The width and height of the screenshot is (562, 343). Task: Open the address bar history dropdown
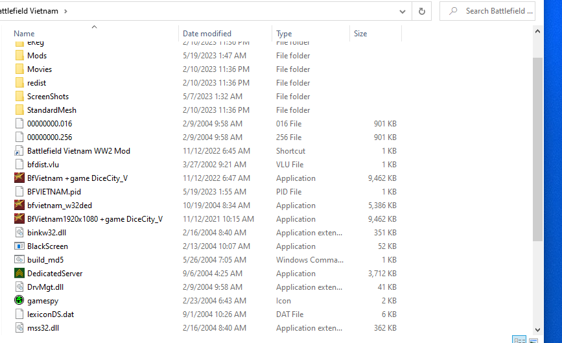[403, 11]
